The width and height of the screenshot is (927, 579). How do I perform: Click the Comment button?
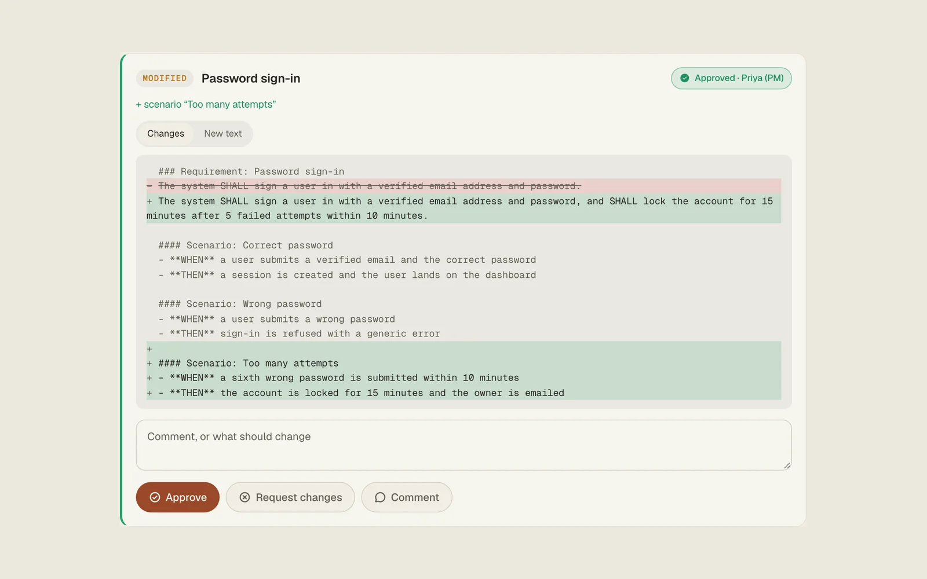(x=407, y=497)
